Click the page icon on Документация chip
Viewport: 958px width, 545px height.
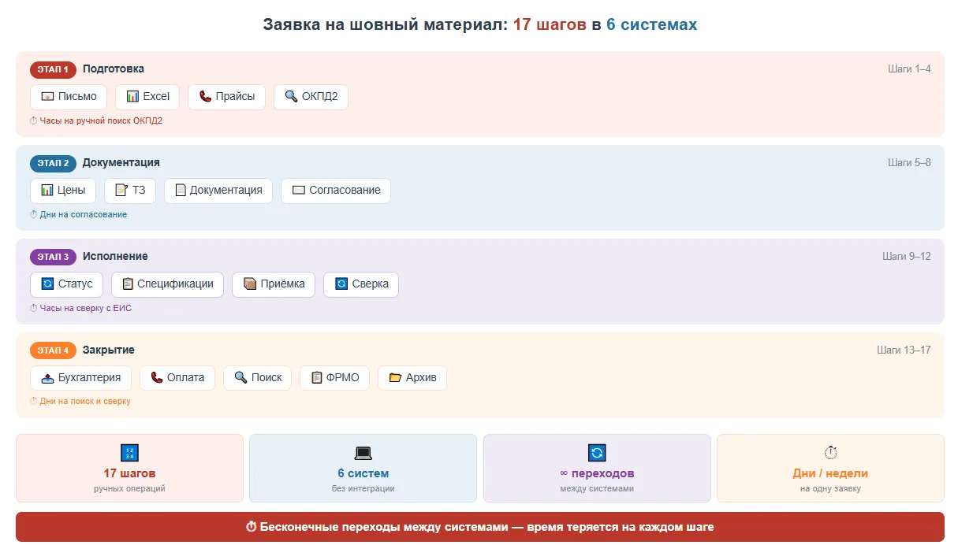click(181, 191)
